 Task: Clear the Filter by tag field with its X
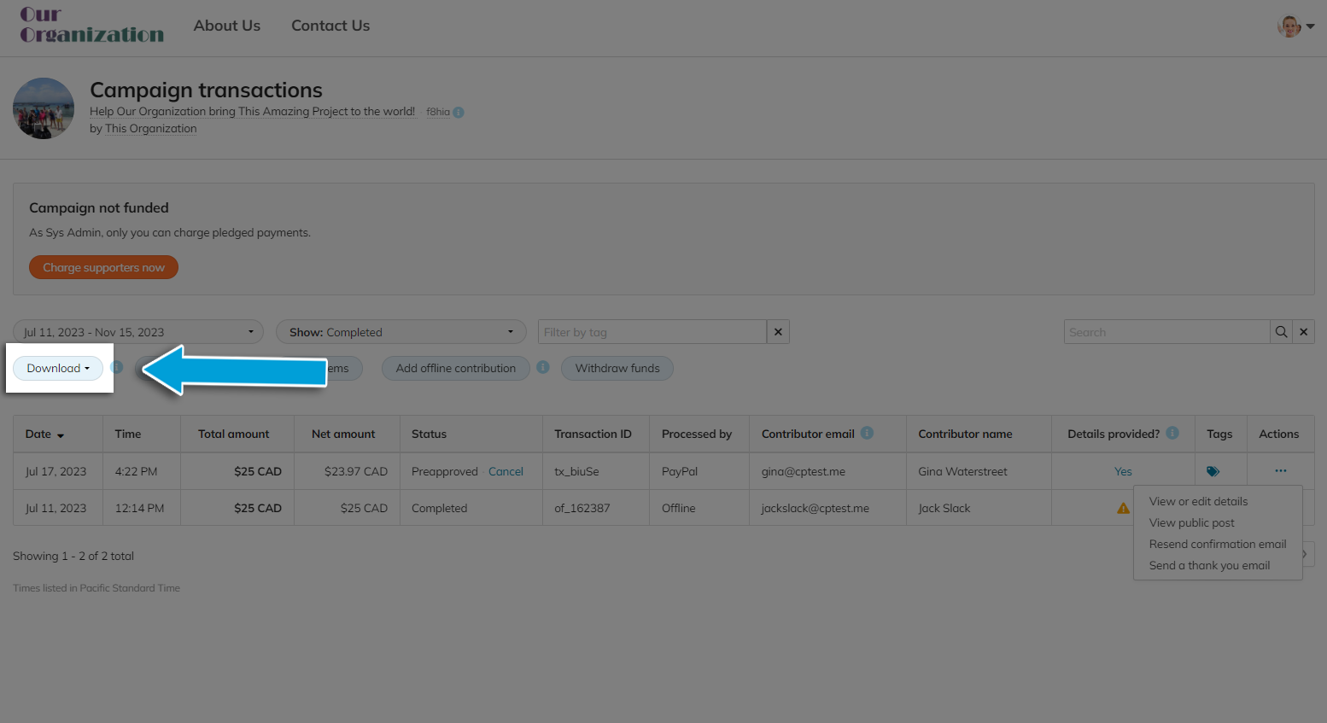778,331
